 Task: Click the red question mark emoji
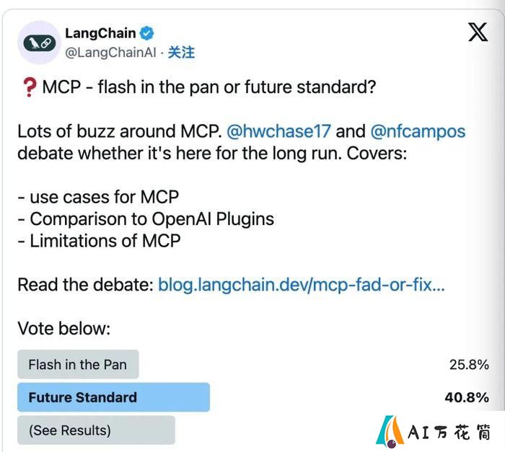pyautogui.click(x=30, y=87)
